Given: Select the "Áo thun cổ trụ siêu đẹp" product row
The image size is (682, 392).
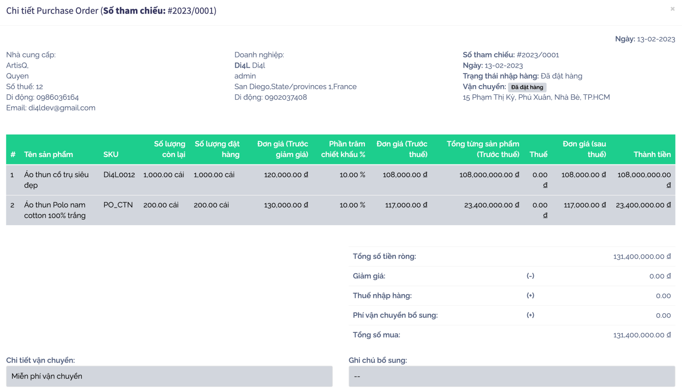Looking at the screenshot, I should (x=56, y=180).
